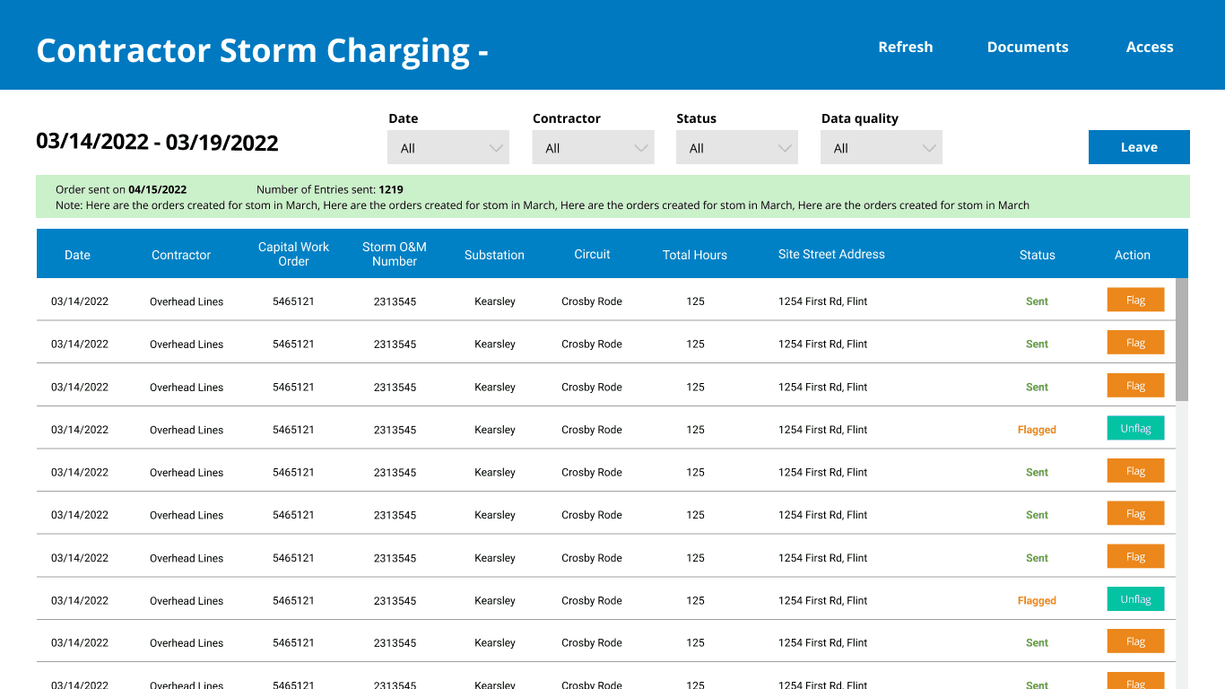Click Crosby Rode circuit in the first row
This screenshot has width=1225, height=689.
click(x=592, y=301)
